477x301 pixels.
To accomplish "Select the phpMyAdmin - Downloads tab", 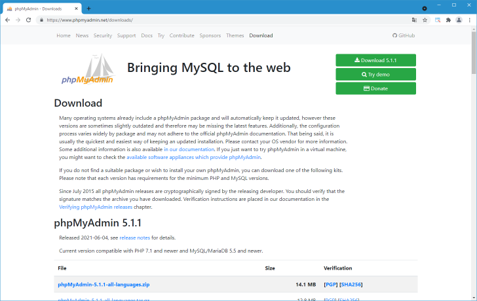I will [42, 9].
